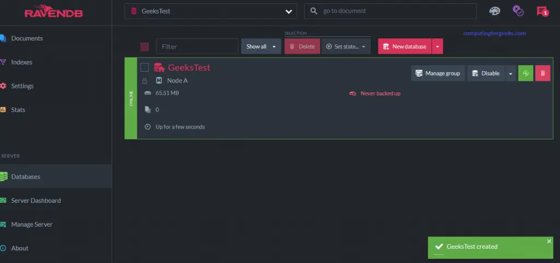Click the Filter input field

coord(197,46)
